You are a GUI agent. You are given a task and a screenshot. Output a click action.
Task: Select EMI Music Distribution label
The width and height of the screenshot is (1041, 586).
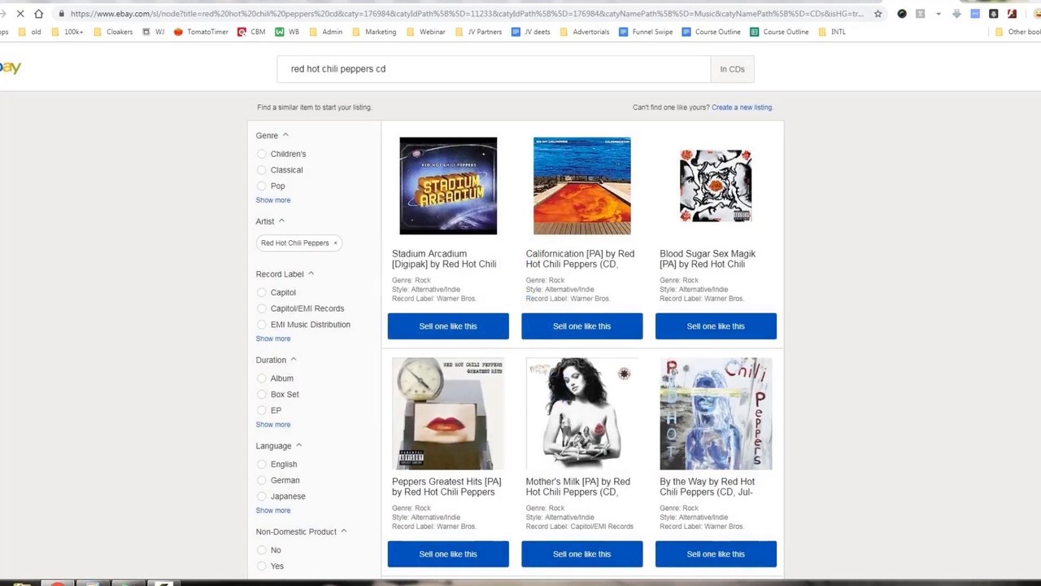261,325
